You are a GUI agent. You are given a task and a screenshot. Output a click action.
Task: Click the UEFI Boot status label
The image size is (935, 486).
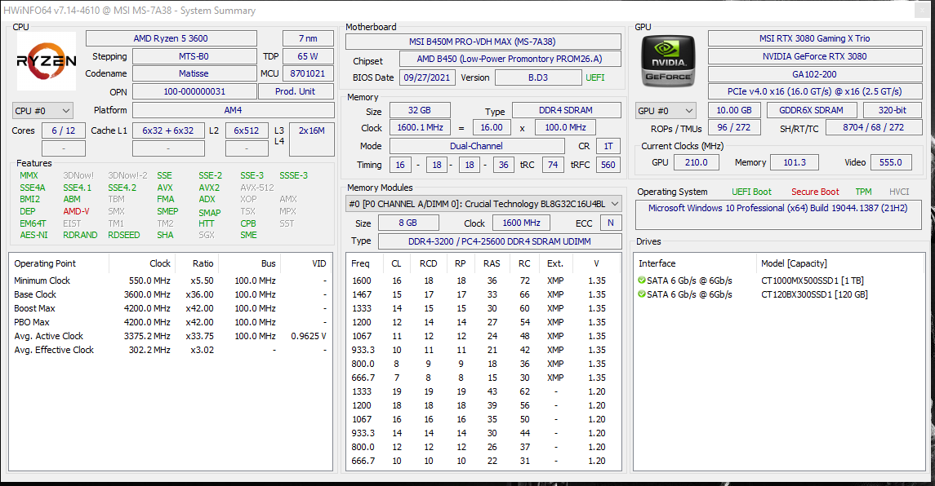coord(751,192)
